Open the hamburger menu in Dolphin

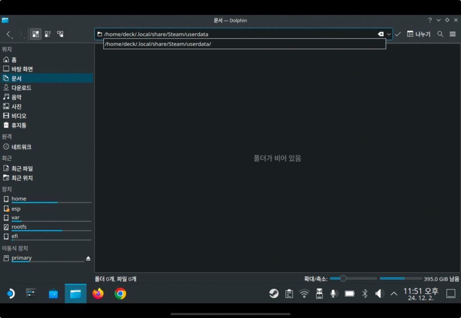452,34
